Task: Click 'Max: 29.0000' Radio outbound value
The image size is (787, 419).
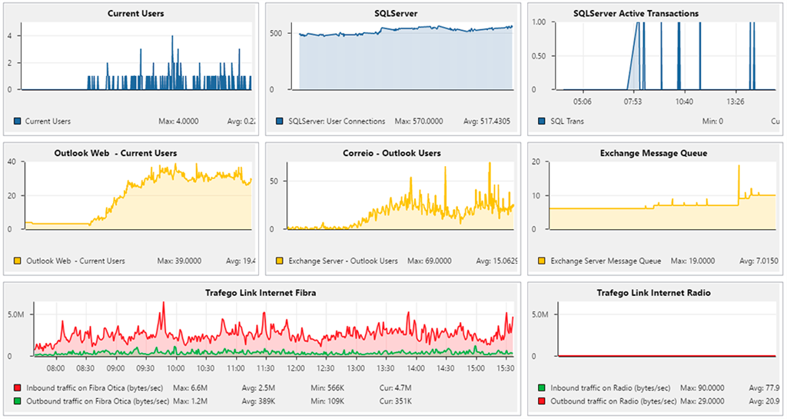Action: pyautogui.click(x=702, y=401)
